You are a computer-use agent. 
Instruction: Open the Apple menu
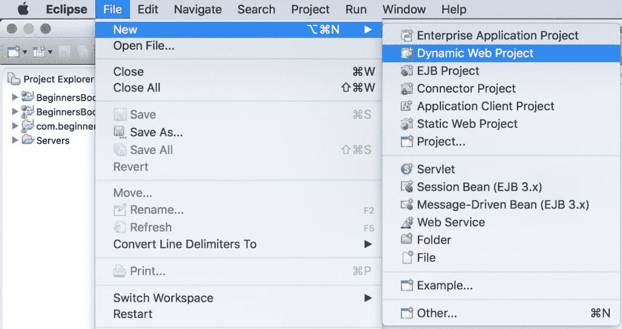coord(23,9)
